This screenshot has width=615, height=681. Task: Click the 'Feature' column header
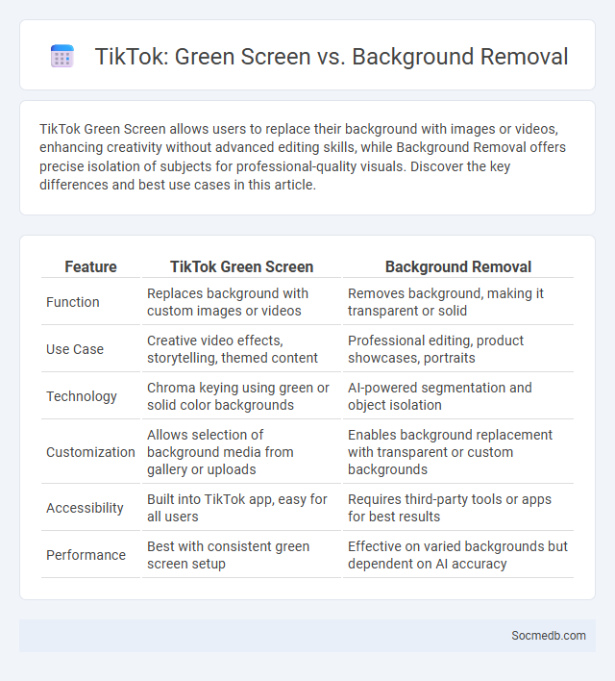(90, 266)
